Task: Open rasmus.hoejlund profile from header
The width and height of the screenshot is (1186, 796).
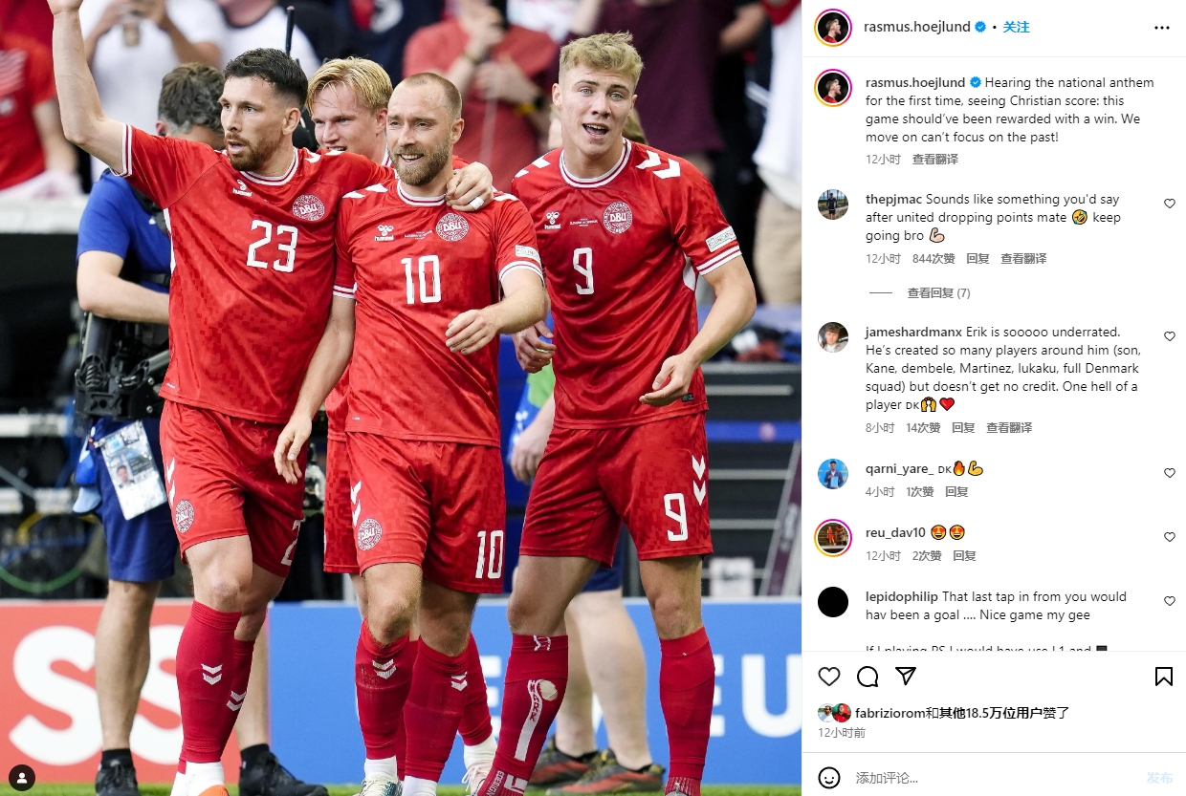Action: (916, 28)
